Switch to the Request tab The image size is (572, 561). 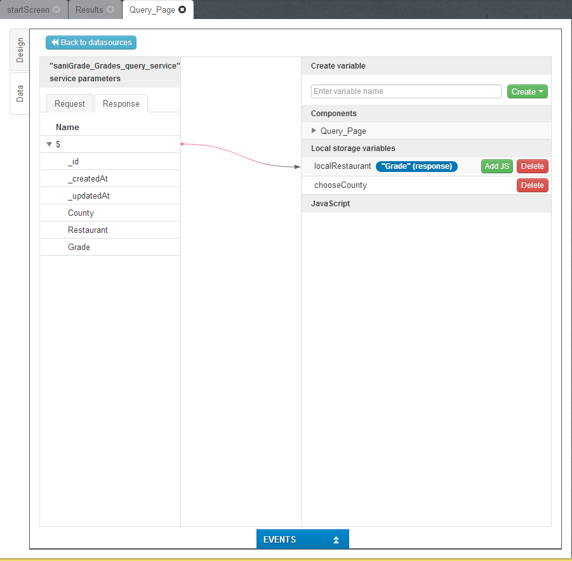tap(70, 103)
